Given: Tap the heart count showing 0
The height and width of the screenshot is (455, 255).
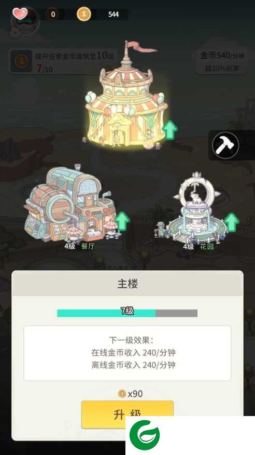Looking at the screenshot, I should click(53, 14).
